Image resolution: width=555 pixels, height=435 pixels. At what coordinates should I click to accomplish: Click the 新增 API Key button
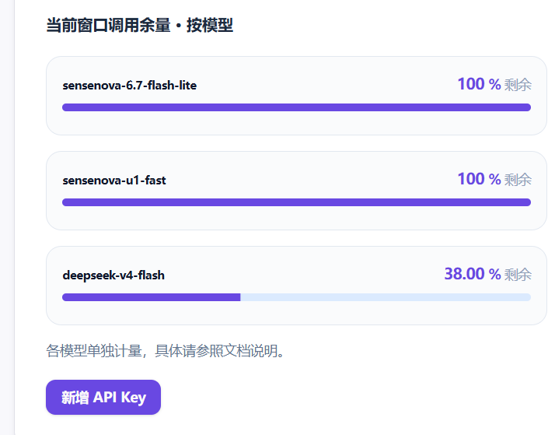(x=103, y=397)
